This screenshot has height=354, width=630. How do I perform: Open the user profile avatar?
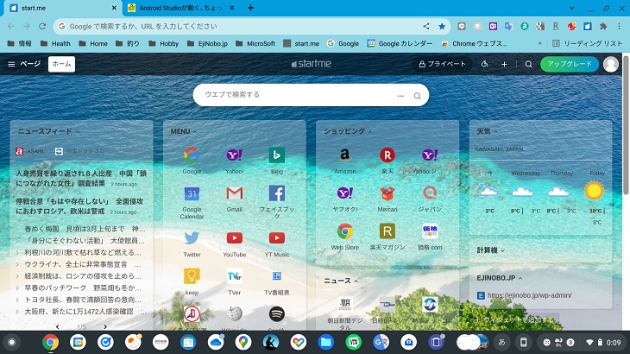[x=611, y=64]
